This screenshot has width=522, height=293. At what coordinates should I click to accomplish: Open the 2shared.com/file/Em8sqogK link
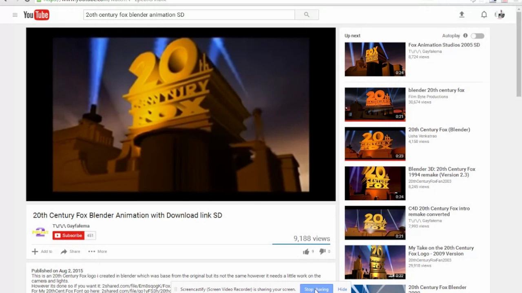pyautogui.click(x=137, y=286)
